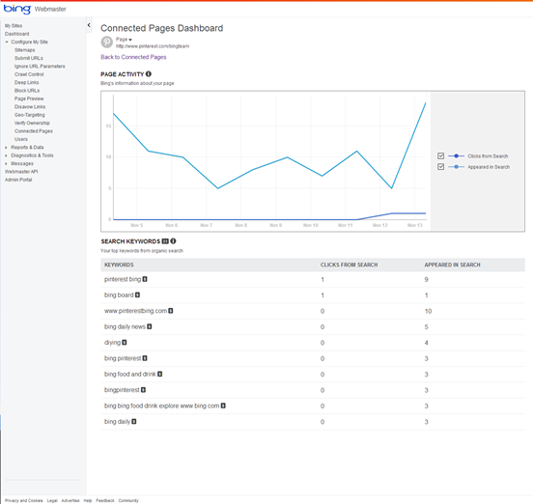533x504 pixels.
Task: Open Admin Portal in the sidebar
Action: (18, 180)
